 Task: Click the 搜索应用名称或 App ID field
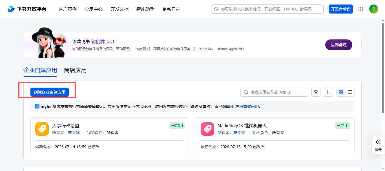[274, 92]
